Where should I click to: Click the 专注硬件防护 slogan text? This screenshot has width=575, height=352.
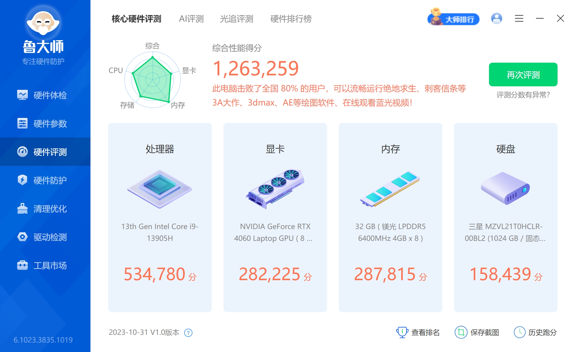[43, 61]
